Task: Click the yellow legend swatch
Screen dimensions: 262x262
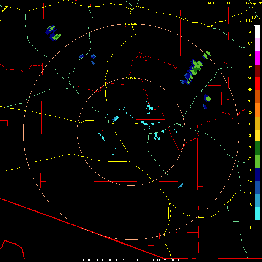Action: point(257,136)
